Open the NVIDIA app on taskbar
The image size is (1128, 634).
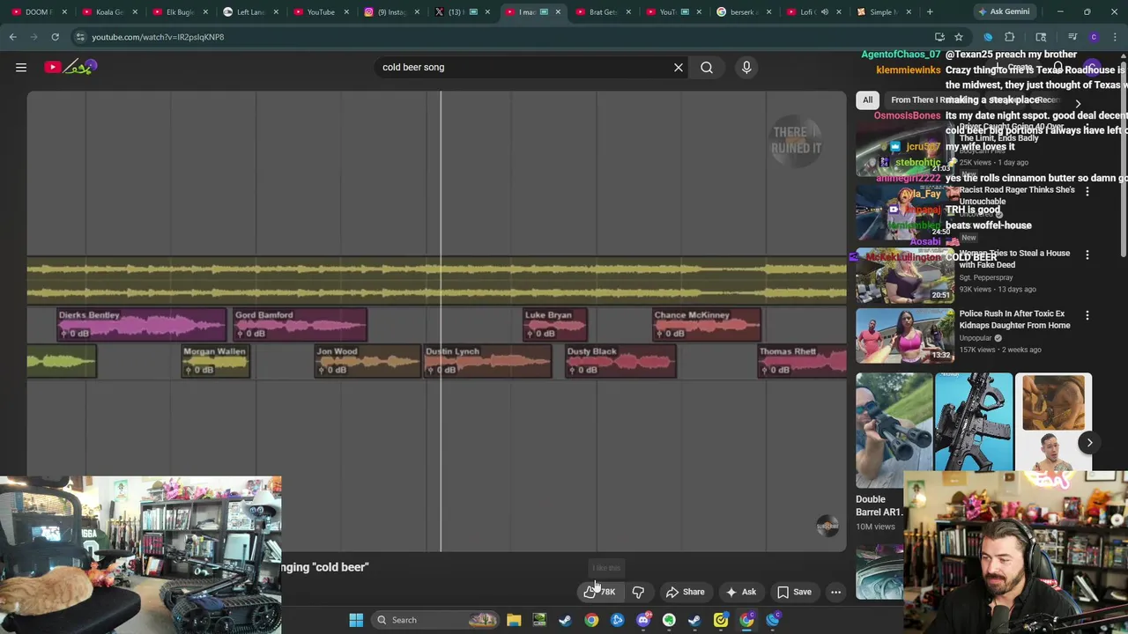[x=539, y=620]
